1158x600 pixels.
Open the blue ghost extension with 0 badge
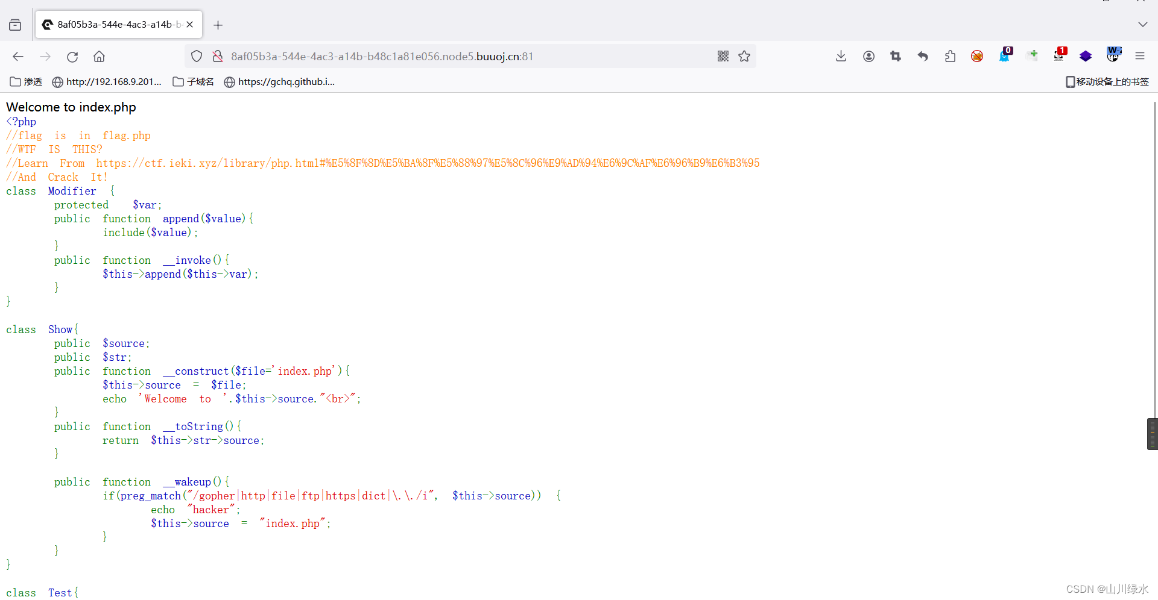click(1005, 55)
